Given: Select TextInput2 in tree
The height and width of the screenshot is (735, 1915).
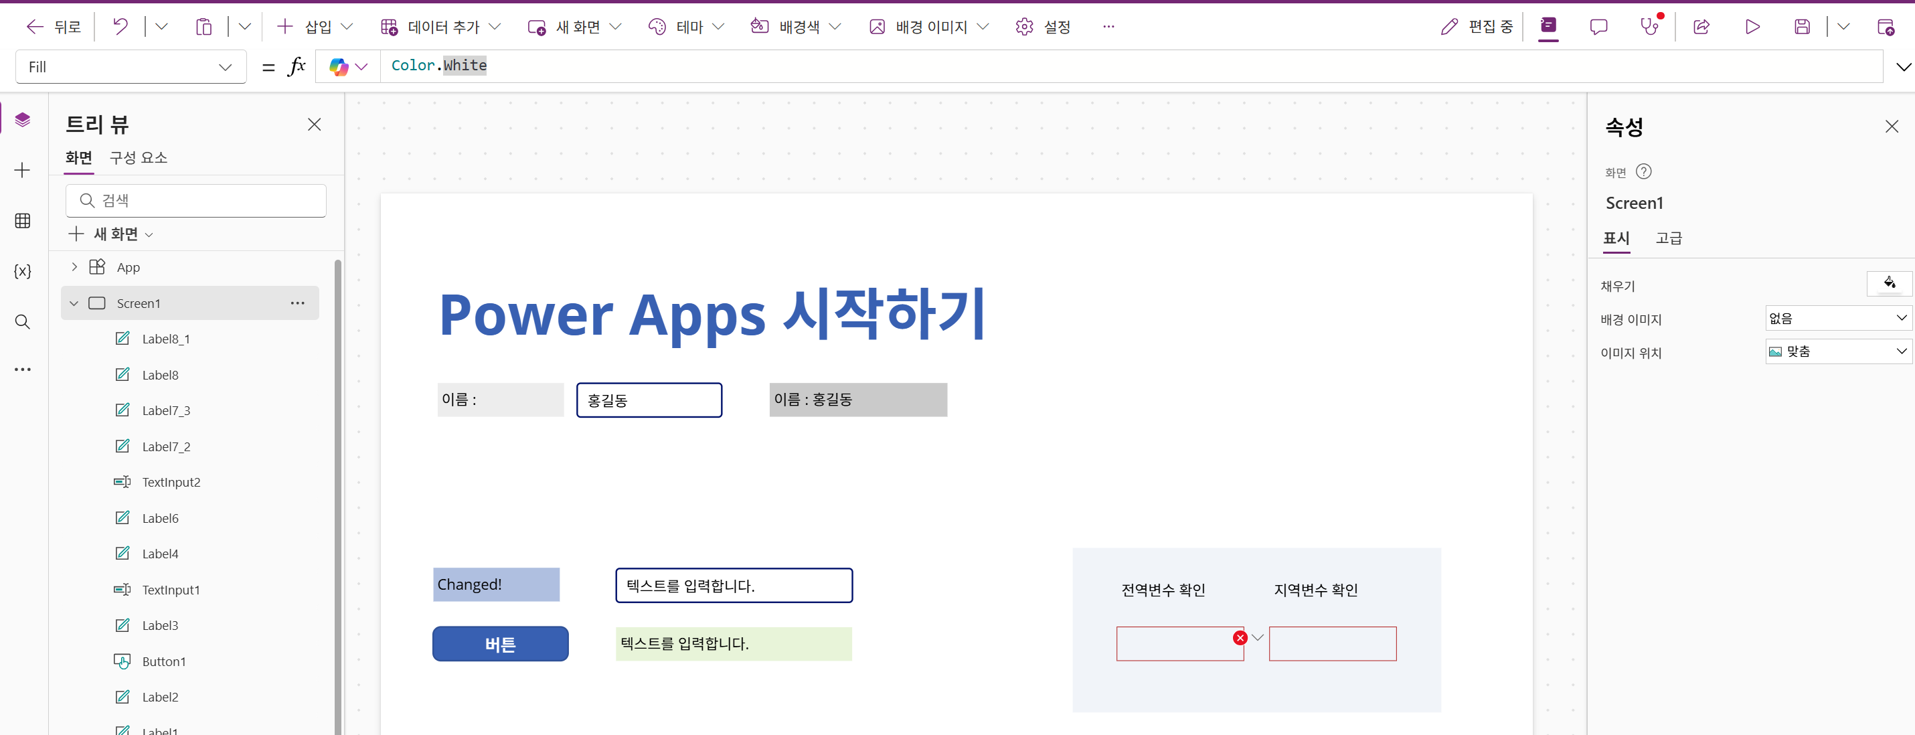Looking at the screenshot, I should (x=171, y=483).
